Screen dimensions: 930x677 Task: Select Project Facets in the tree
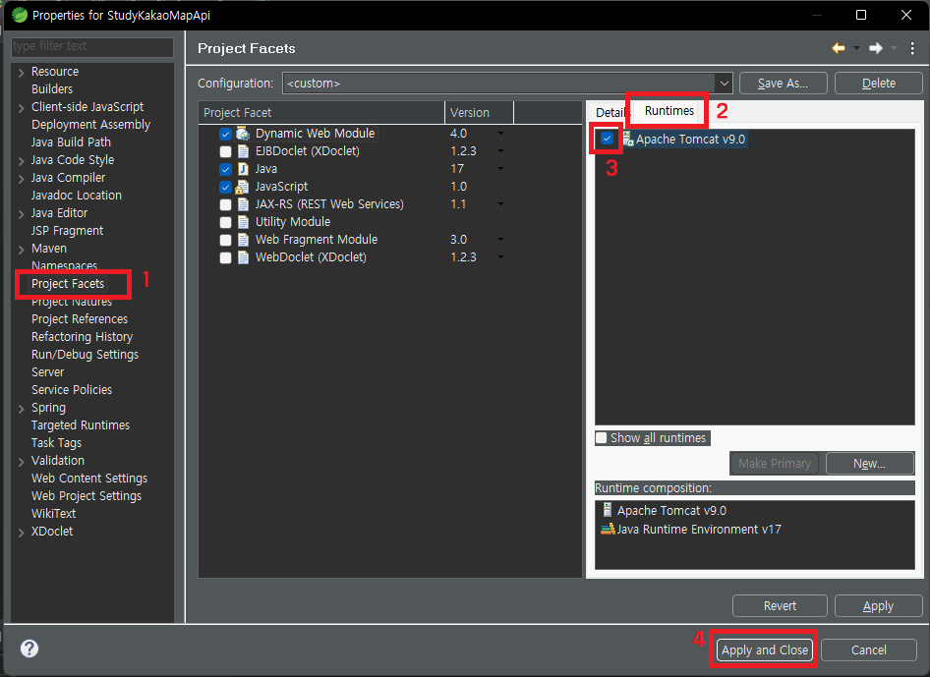[x=68, y=283]
